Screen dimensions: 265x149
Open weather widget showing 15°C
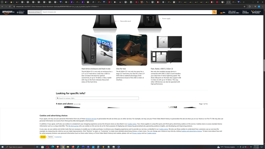[x=226, y=147]
